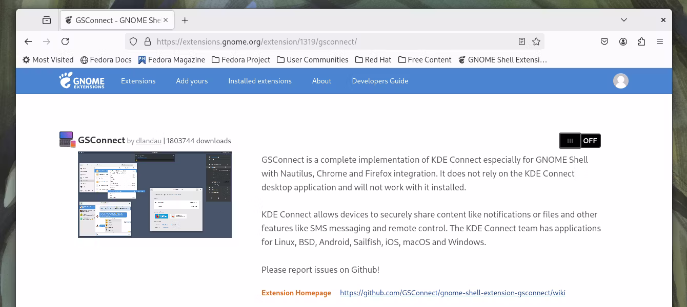687x307 pixels.
Task: Toggle the GSConnect extension ON/OFF switch
Action: [580, 141]
